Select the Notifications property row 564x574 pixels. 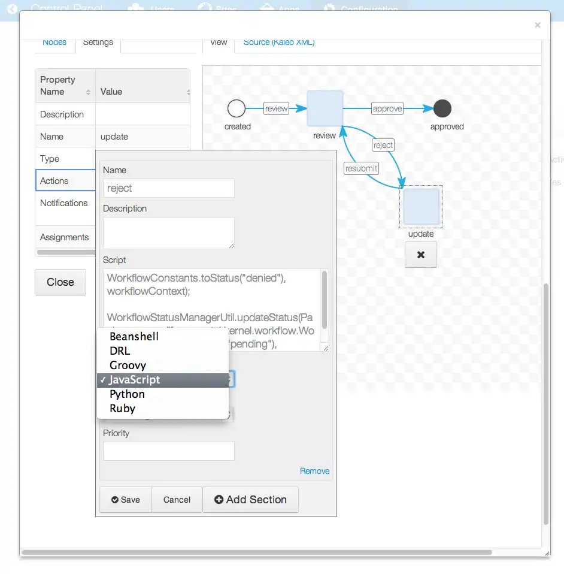64,203
